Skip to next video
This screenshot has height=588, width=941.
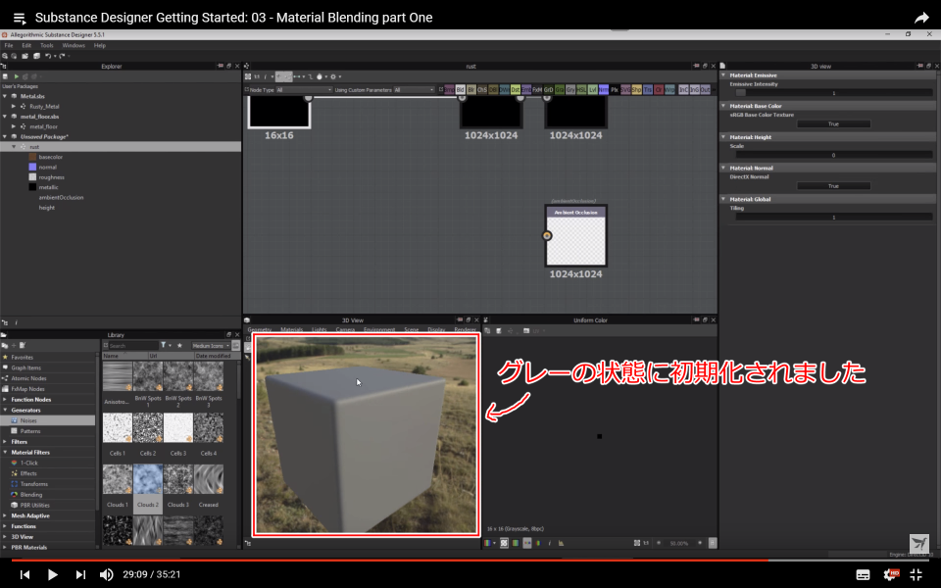(x=80, y=574)
